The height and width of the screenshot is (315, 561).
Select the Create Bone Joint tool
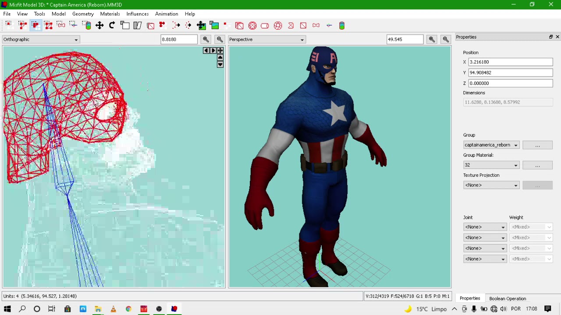pos(316,25)
